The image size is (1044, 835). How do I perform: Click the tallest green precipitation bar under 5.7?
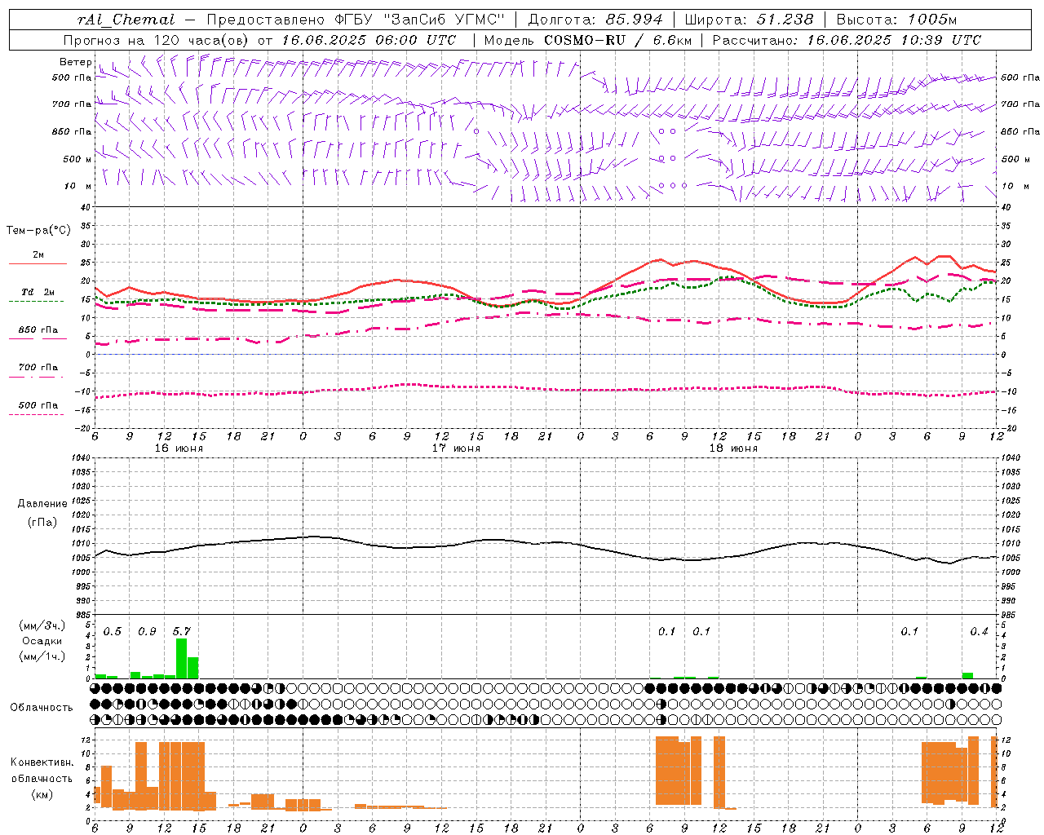181,659
